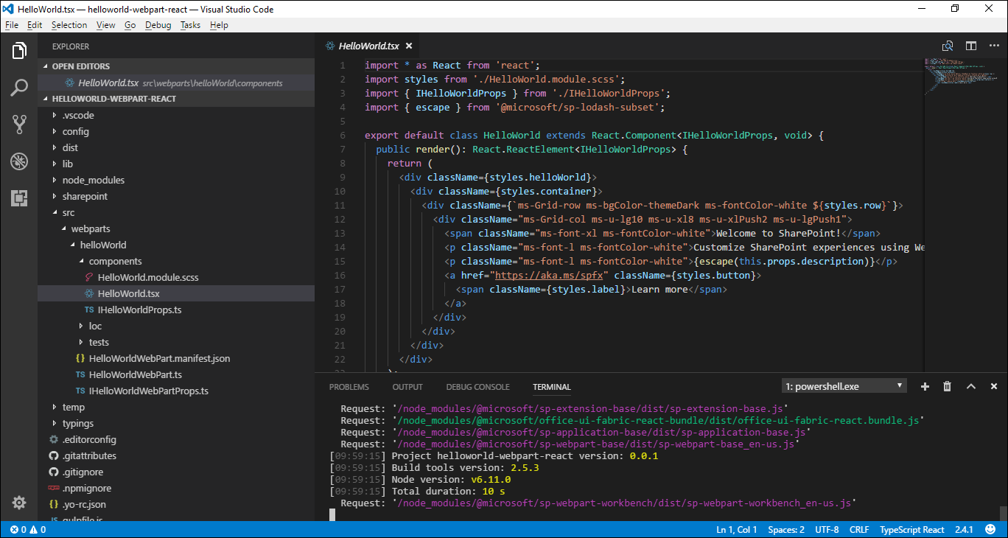The height and width of the screenshot is (538, 1008).
Task: Click CRLF line ending selector
Action: [x=859, y=530]
